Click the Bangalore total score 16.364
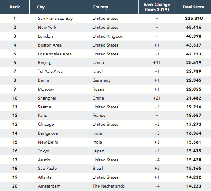Image resolution: width=211 pixels, height=191 pixels. pyautogui.click(x=194, y=133)
